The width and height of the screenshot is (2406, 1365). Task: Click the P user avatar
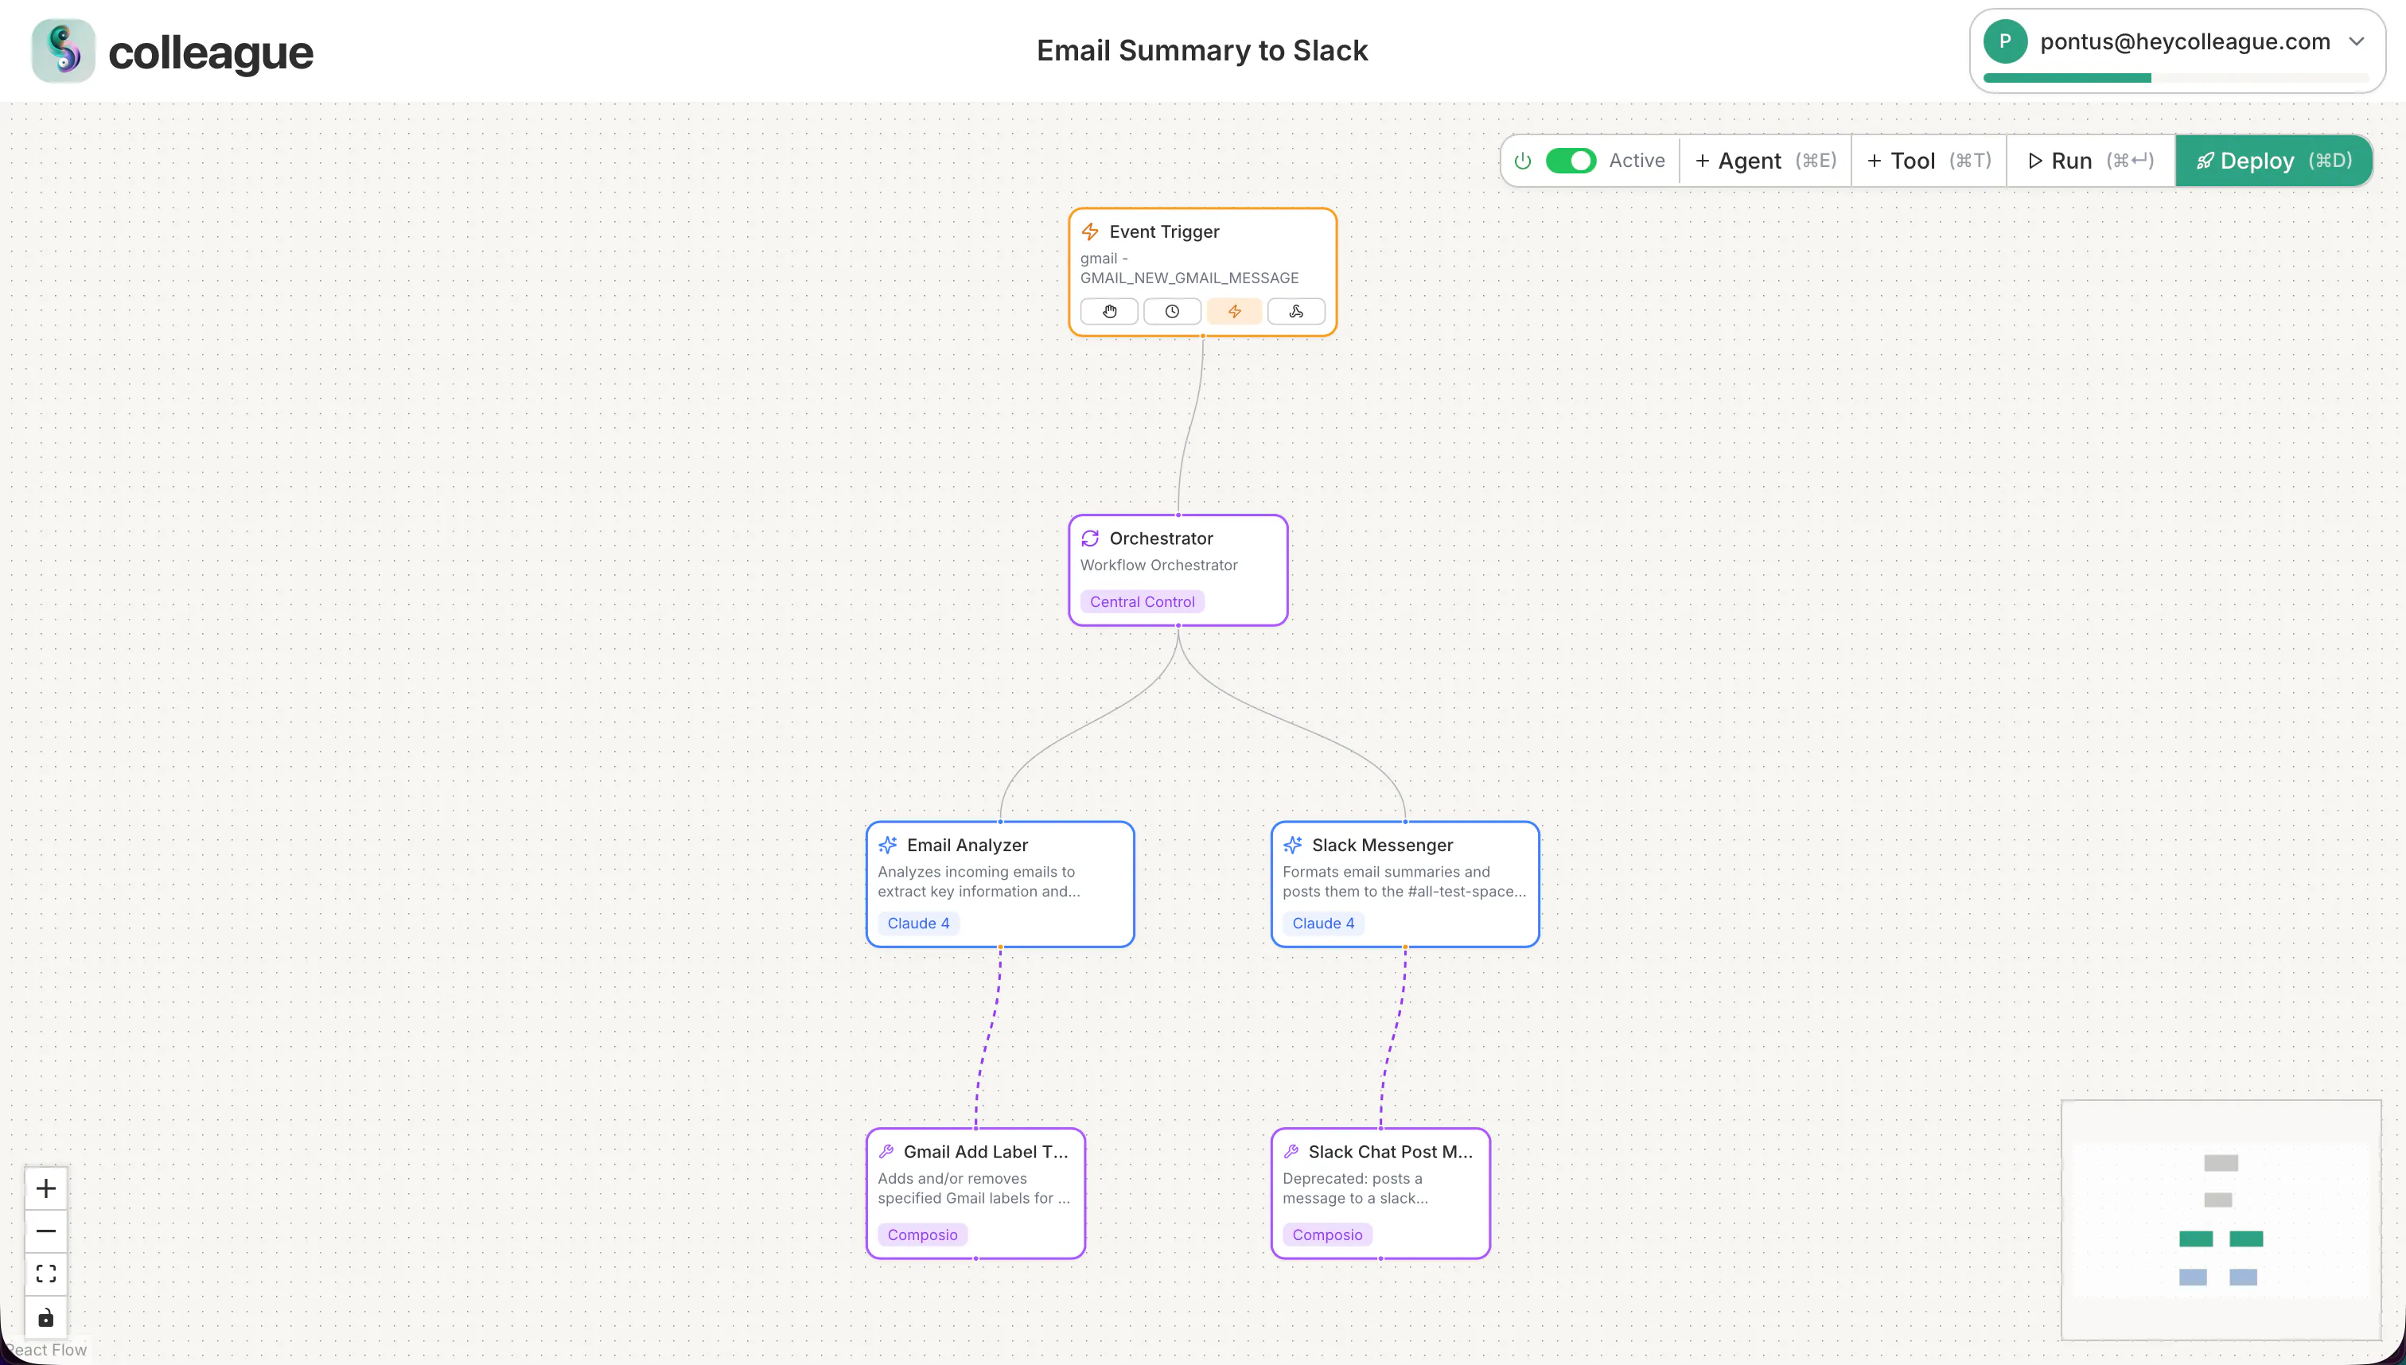(2005, 41)
